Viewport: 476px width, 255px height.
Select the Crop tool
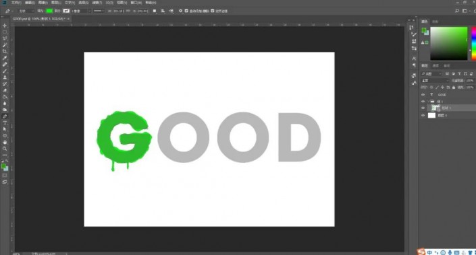(x=5, y=51)
